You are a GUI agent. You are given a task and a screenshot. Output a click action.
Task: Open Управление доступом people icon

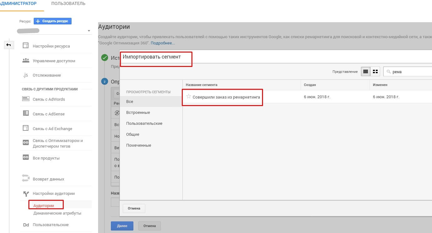(x=26, y=61)
